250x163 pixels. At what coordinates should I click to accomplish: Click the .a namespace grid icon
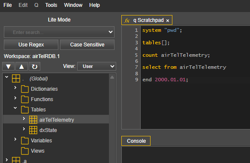pyautogui.click(x=16, y=160)
